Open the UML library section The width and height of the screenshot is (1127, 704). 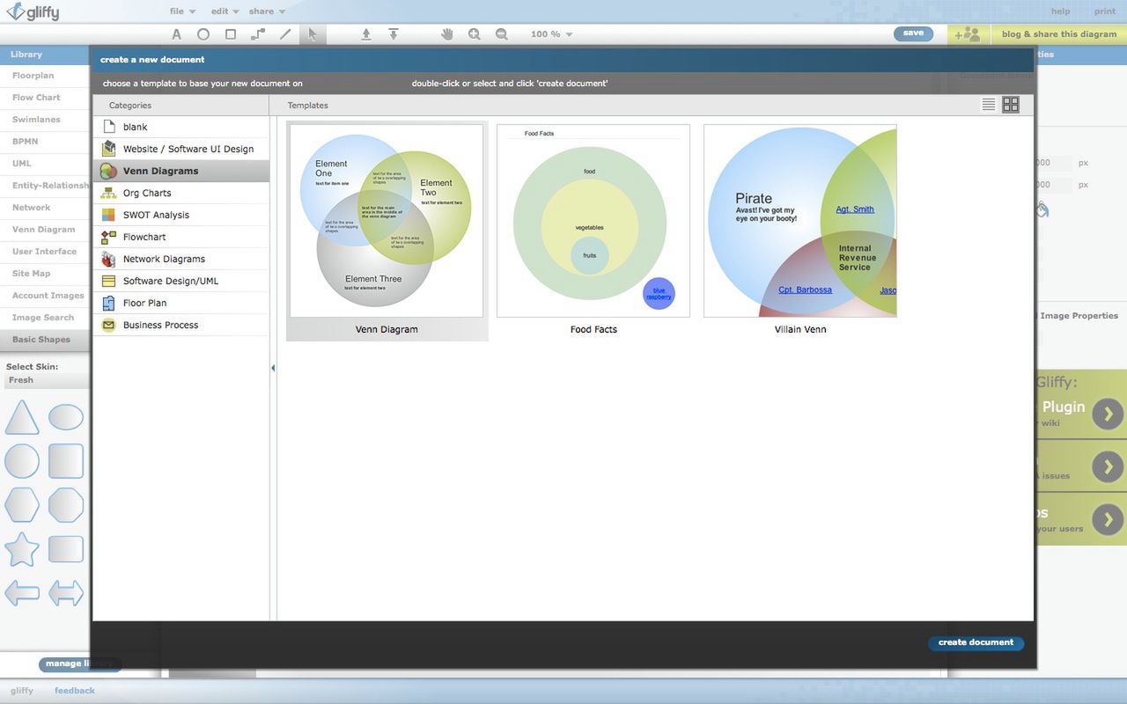pos(45,164)
